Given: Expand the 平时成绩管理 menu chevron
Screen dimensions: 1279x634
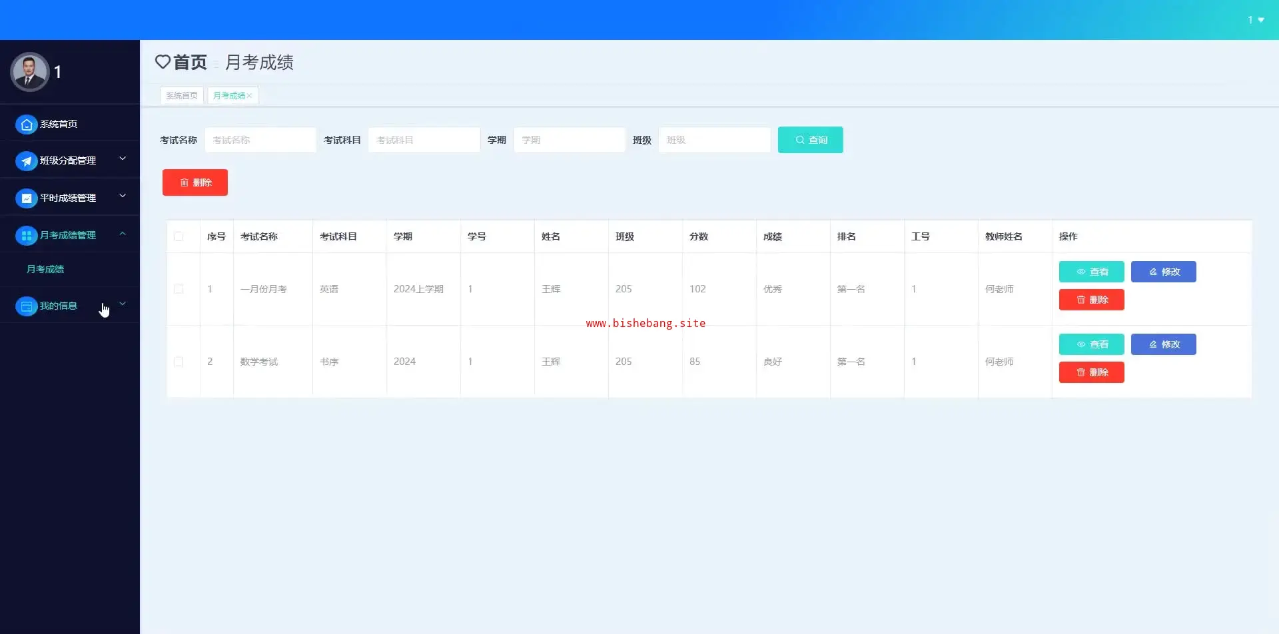Looking at the screenshot, I should (x=123, y=196).
